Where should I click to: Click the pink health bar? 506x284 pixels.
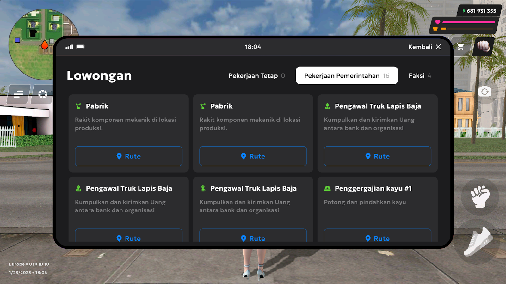coord(469,22)
